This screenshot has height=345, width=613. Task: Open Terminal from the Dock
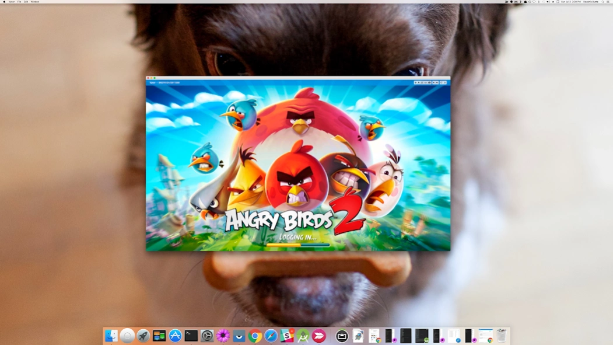[x=191, y=336]
